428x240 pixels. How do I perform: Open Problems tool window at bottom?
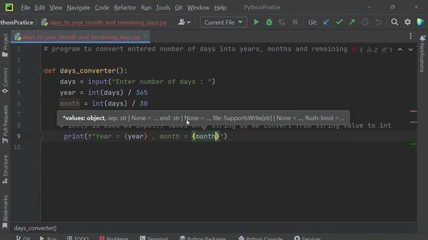point(114,238)
